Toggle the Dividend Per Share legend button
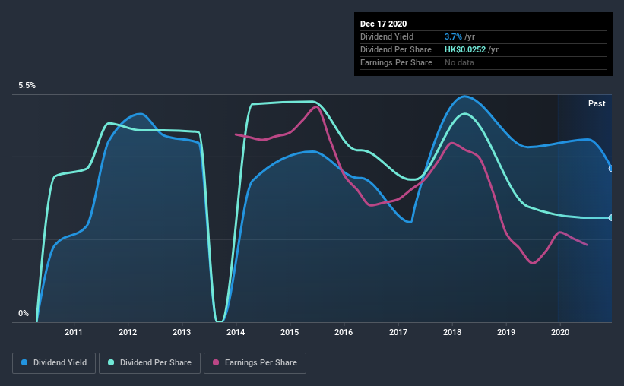The height and width of the screenshot is (386, 624). coord(150,363)
